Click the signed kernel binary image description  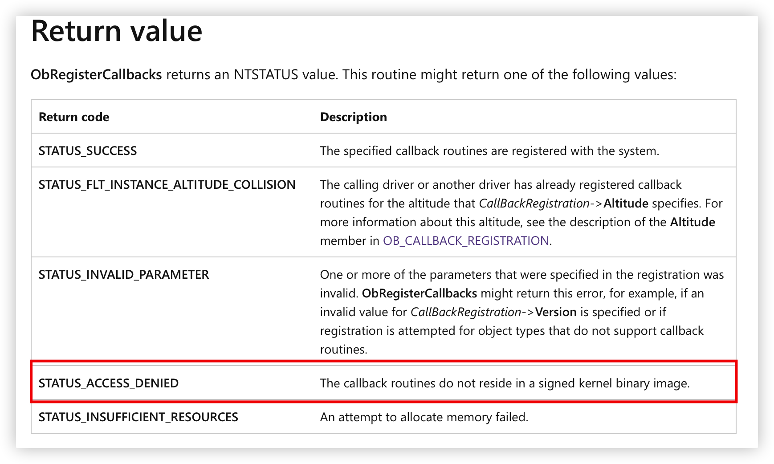click(505, 383)
